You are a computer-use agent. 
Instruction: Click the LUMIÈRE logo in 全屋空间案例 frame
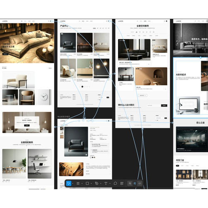point(121,21)
